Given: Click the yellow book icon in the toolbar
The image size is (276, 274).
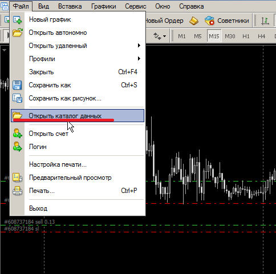Looking at the screenshot, I should [x=194, y=21].
